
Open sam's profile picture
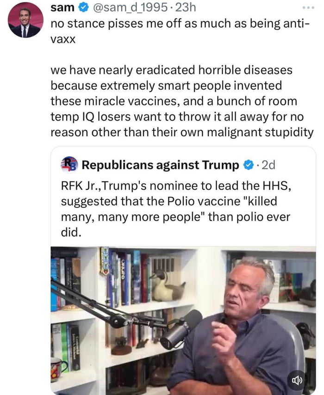tap(25, 20)
